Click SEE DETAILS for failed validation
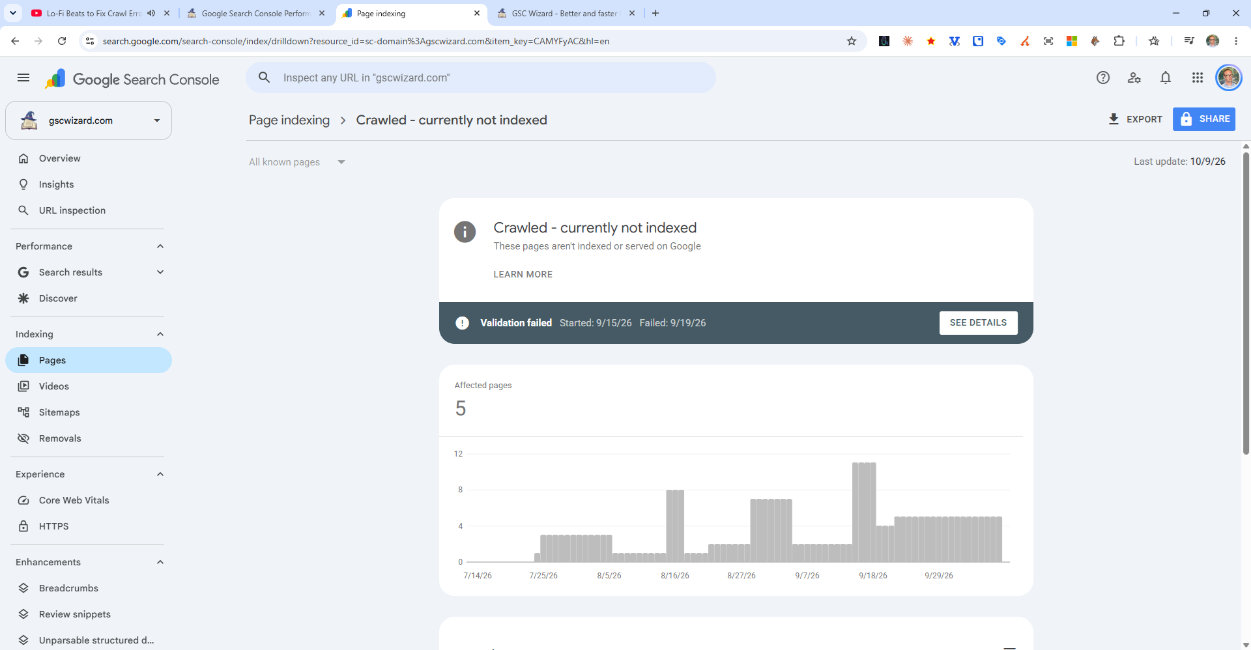The height and width of the screenshot is (650, 1251). 978,323
